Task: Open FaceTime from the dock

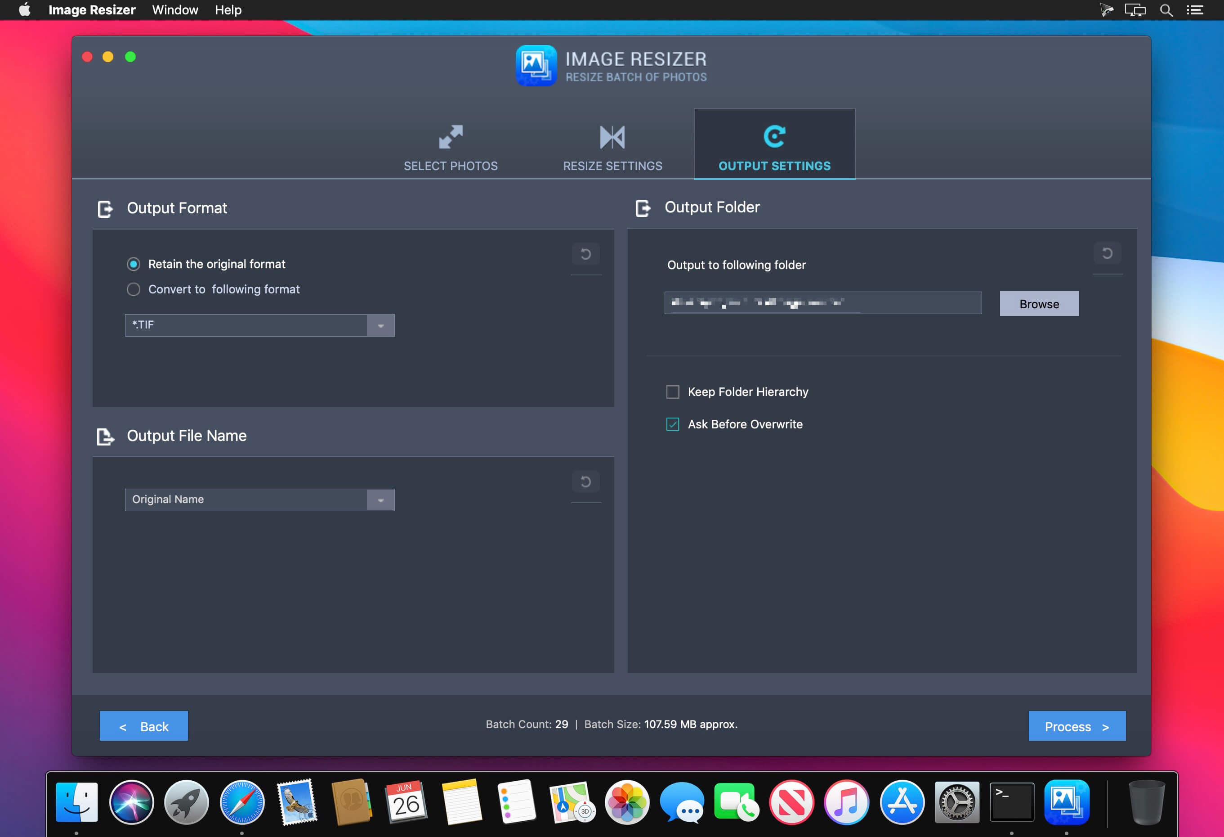Action: (737, 802)
